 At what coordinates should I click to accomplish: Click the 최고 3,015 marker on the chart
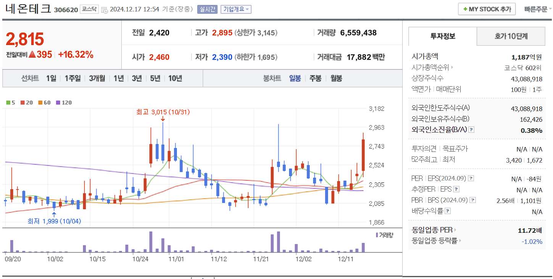[x=163, y=112]
